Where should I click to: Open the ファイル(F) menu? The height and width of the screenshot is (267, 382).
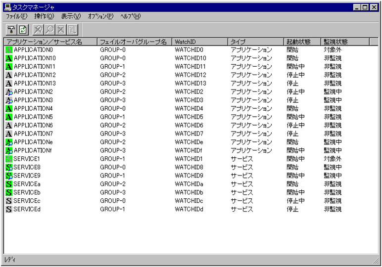pos(16,16)
